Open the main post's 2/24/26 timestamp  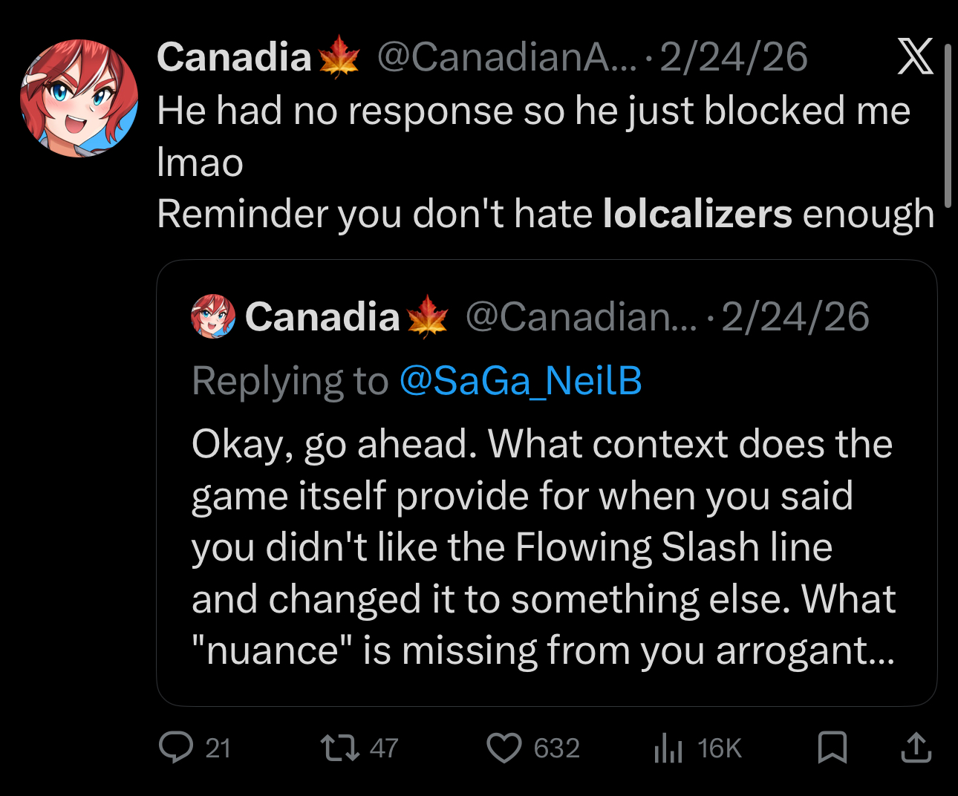[x=733, y=57]
